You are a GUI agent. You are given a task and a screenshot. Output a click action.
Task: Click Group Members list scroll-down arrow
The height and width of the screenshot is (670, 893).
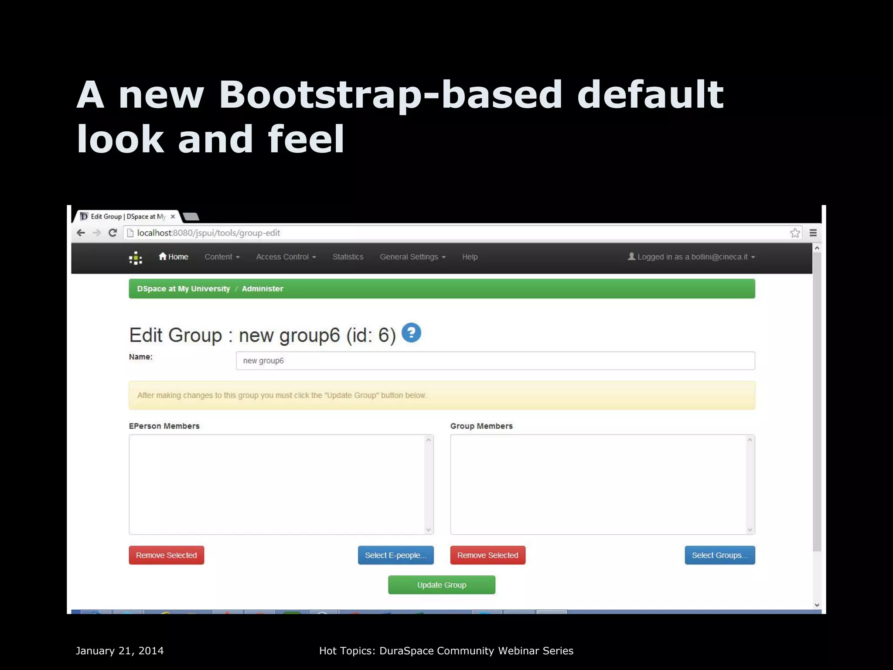750,530
